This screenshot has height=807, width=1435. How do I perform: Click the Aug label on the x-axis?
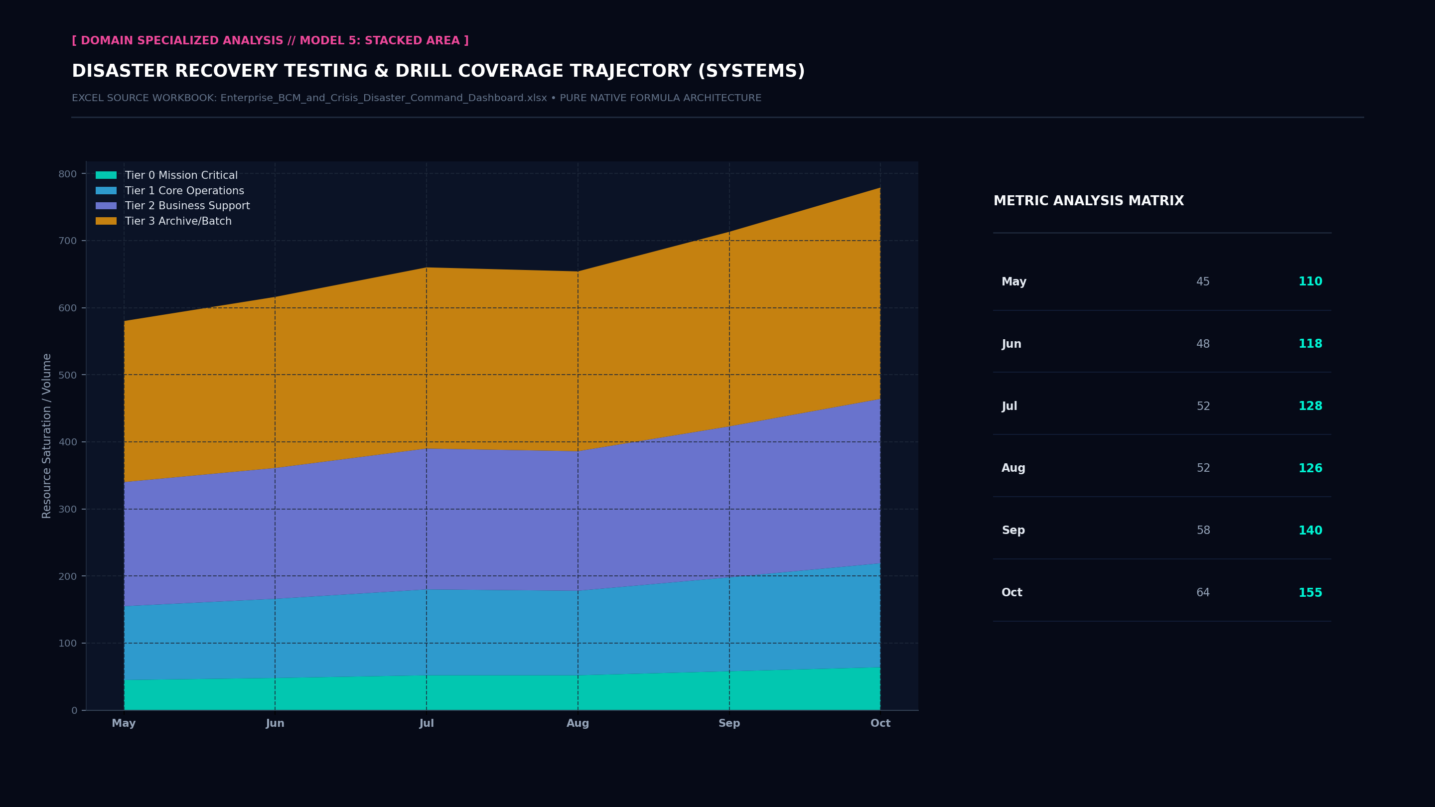click(x=577, y=723)
